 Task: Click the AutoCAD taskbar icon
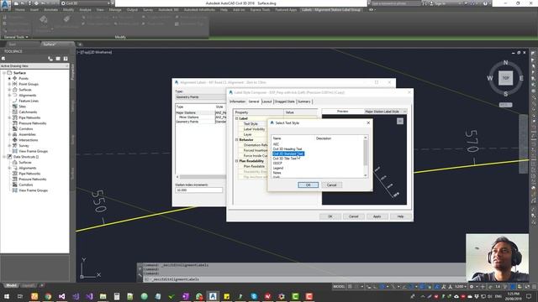213,296
